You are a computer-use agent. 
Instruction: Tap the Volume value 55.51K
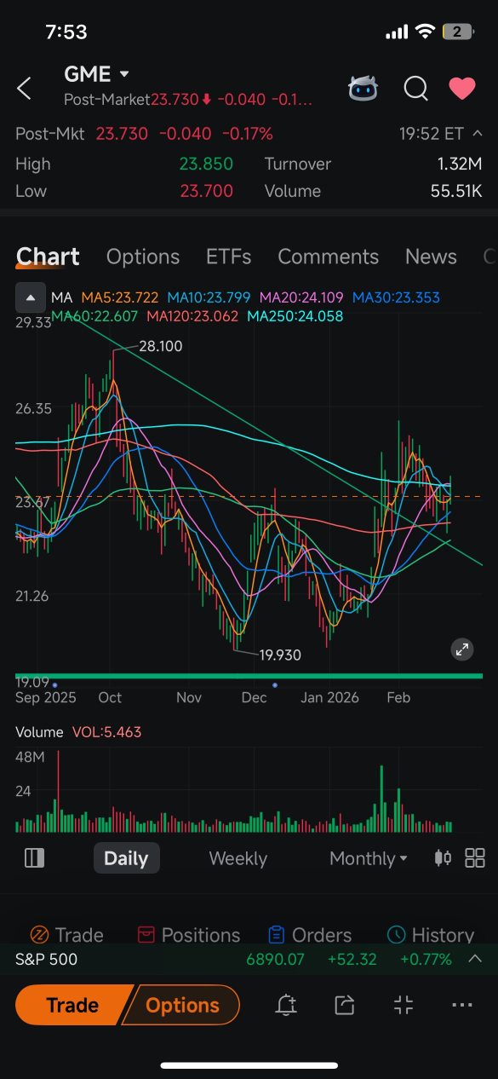(x=456, y=191)
